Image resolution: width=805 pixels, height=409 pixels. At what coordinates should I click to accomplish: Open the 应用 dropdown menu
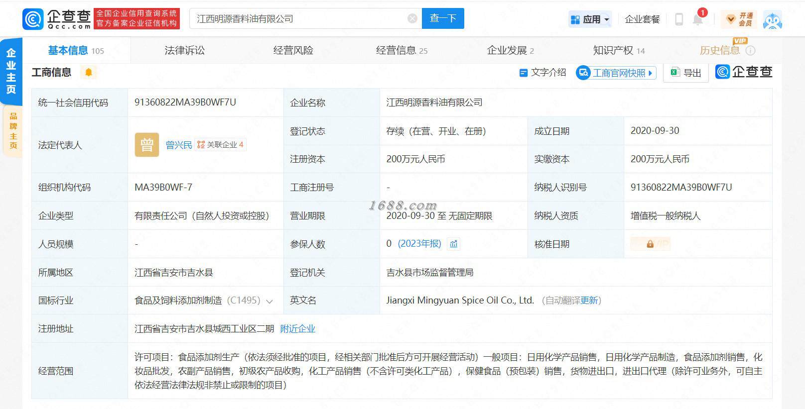pyautogui.click(x=590, y=19)
